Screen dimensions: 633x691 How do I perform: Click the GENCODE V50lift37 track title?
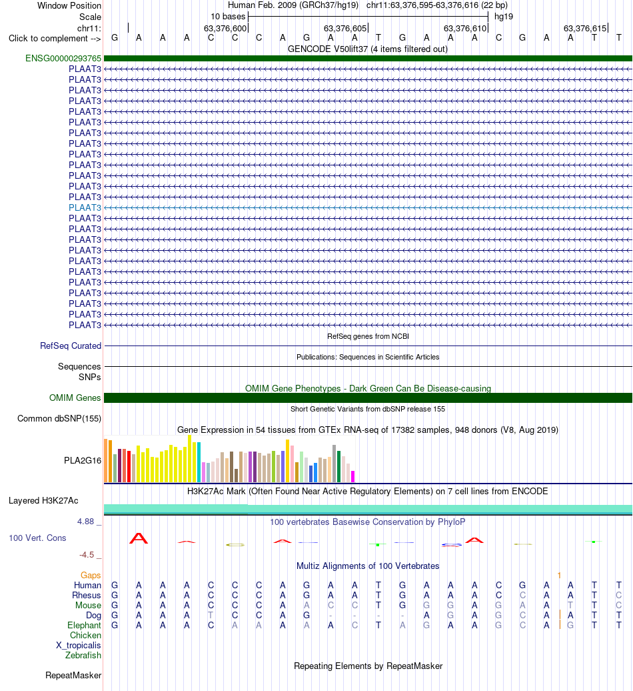pyautogui.click(x=368, y=49)
